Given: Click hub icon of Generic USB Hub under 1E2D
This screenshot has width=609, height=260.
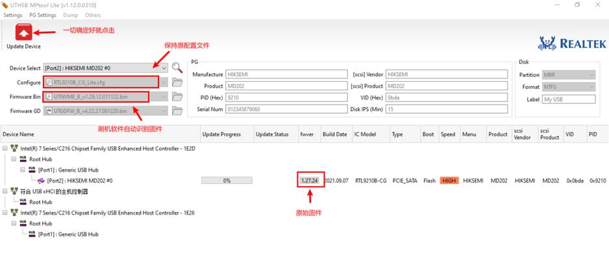Looking at the screenshot, I should [32, 170].
